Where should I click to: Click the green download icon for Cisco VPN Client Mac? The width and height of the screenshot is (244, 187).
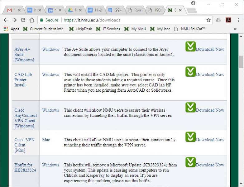tap(190, 137)
